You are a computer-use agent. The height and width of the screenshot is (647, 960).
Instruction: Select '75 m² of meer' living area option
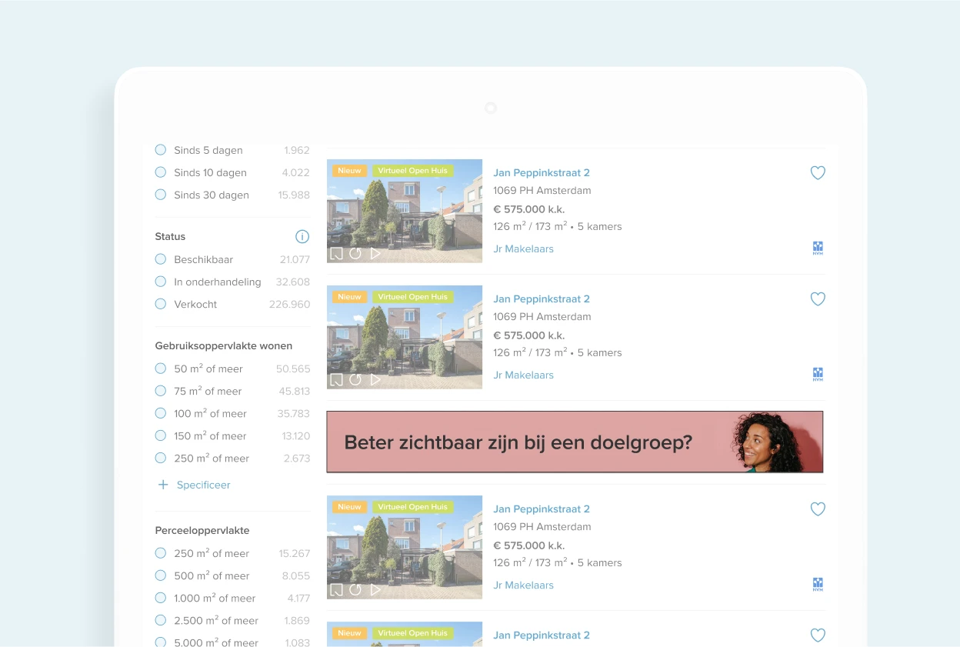(x=161, y=391)
